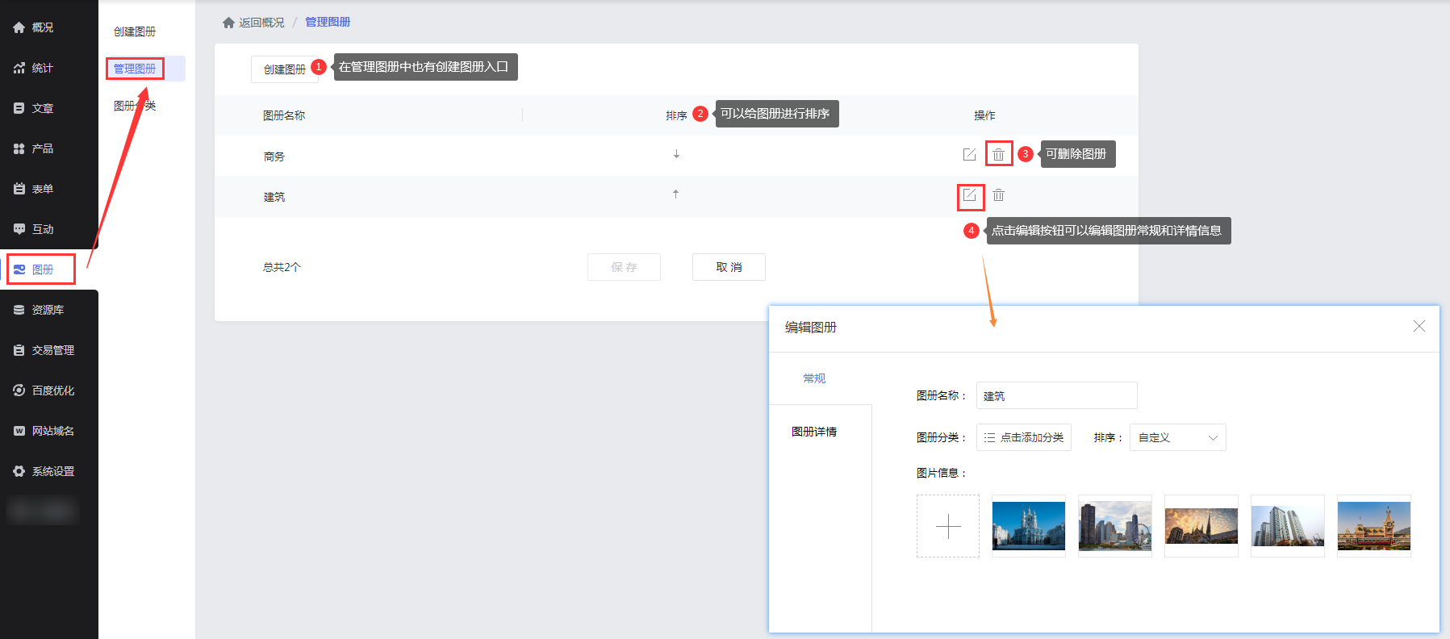The image size is (1450, 639).
Task: Click the trash icon for 商务 row
Action: pyautogui.click(x=999, y=154)
